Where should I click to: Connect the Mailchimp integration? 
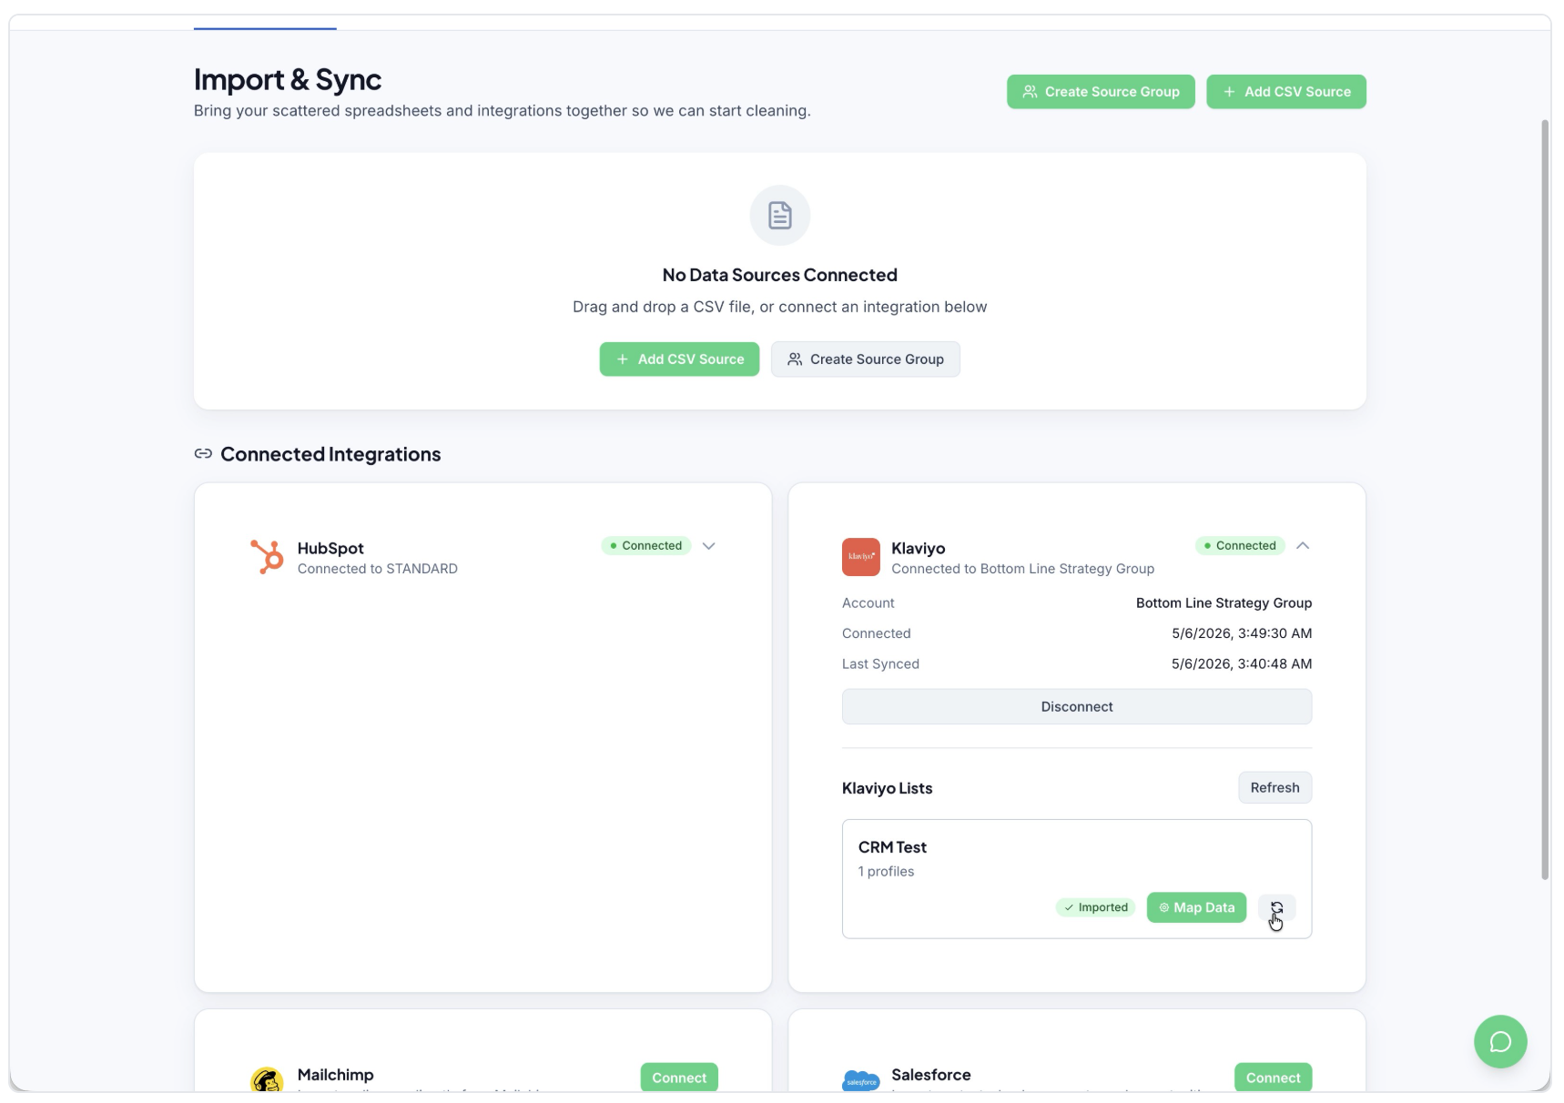click(679, 1078)
